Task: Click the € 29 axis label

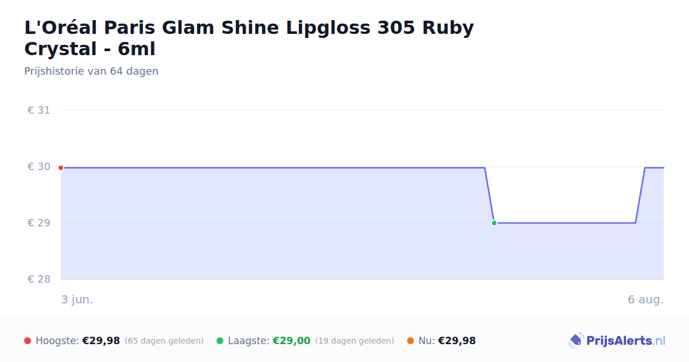Action: (x=39, y=223)
